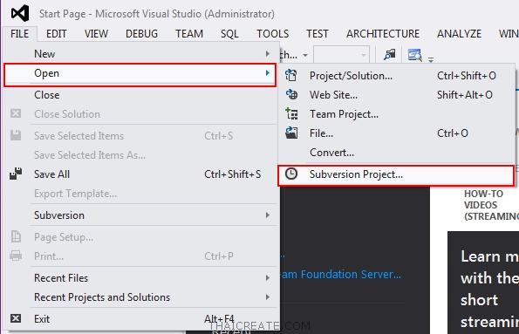The width and height of the screenshot is (519, 334).
Task: Choose Convert... in Open submenu
Action: pos(396,153)
